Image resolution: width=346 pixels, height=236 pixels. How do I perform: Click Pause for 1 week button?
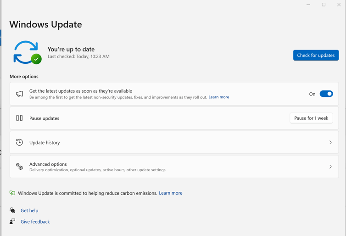coord(311,118)
